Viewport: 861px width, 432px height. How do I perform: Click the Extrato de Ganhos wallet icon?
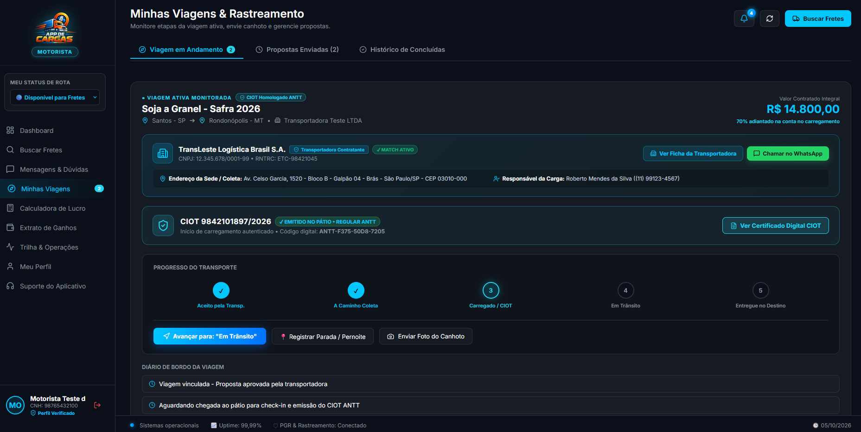tap(10, 228)
